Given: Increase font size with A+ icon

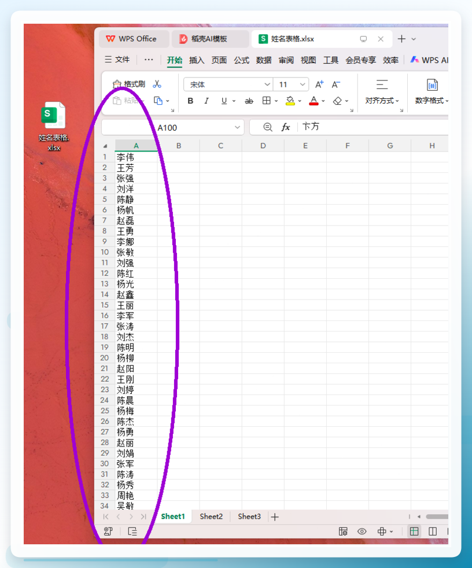Looking at the screenshot, I should pyautogui.click(x=319, y=84).
